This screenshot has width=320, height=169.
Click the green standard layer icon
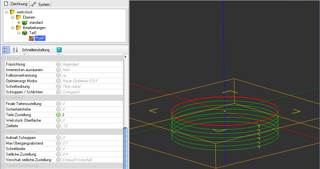tap(25, 23)
